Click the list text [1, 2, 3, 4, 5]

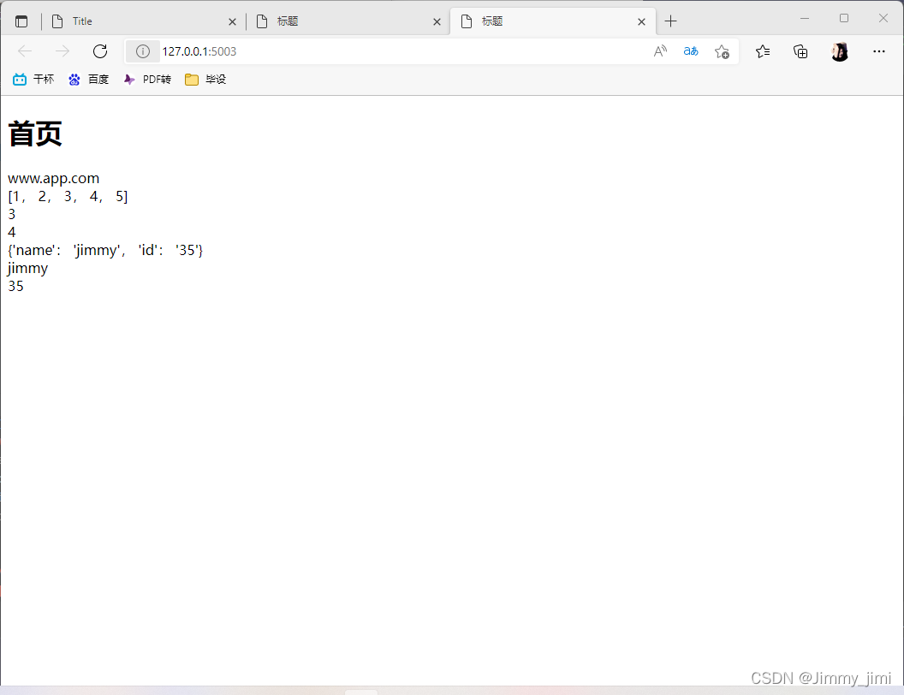coord(68,197)
